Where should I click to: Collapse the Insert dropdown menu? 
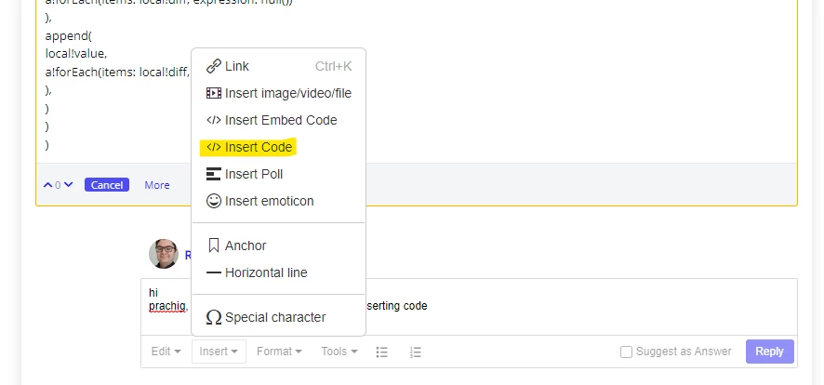point(219,352)
